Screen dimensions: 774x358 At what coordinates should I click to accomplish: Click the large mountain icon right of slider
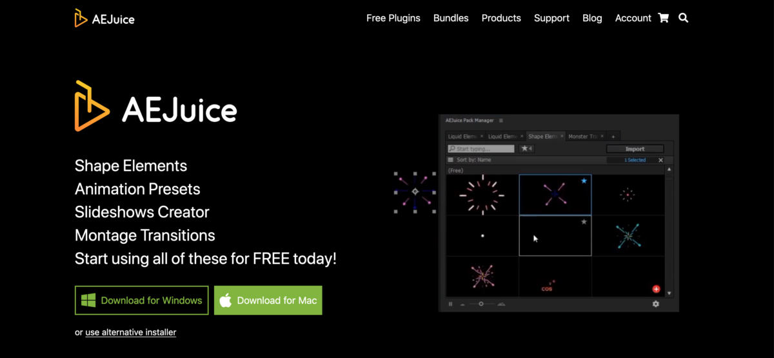pyautogui.click(x=502, y=304)
